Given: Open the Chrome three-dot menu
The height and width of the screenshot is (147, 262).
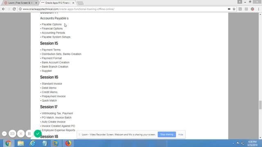Looking at the screenshot, I should [258, 9].
